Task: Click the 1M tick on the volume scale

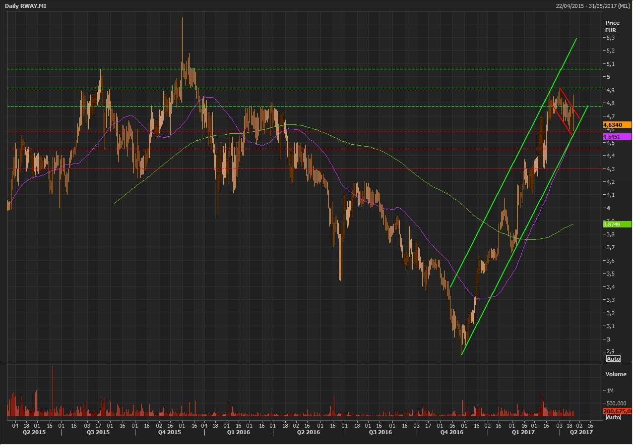Action: coord(610,390)
